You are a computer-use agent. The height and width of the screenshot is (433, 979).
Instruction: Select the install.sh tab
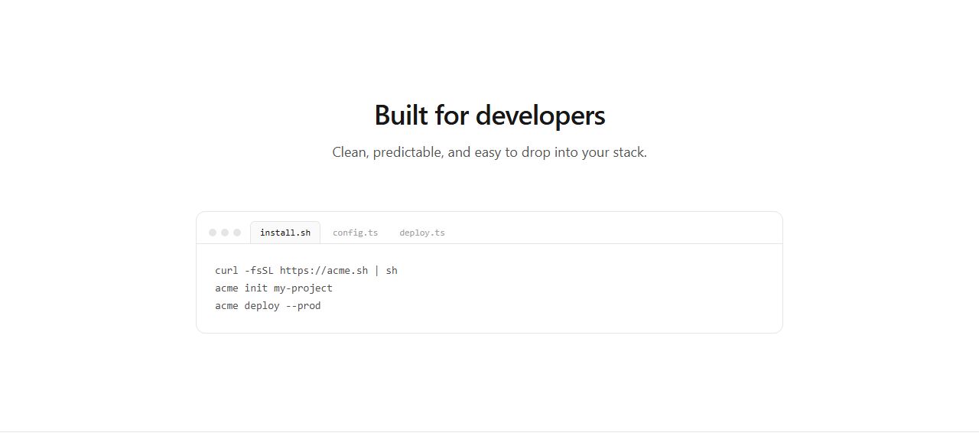[x=285, y=233]
